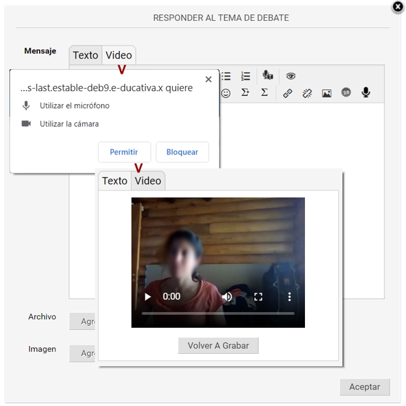Click Bloquear to deny permissions
406x406 pixels.
(x=182, y=152)
